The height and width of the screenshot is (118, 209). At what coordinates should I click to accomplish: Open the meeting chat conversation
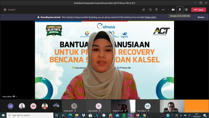150,10
